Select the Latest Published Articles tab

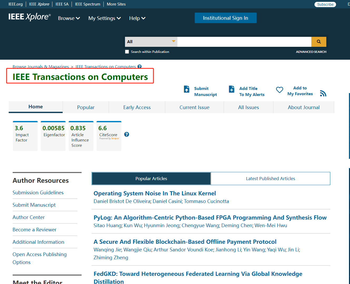click(x=271, y=179)
